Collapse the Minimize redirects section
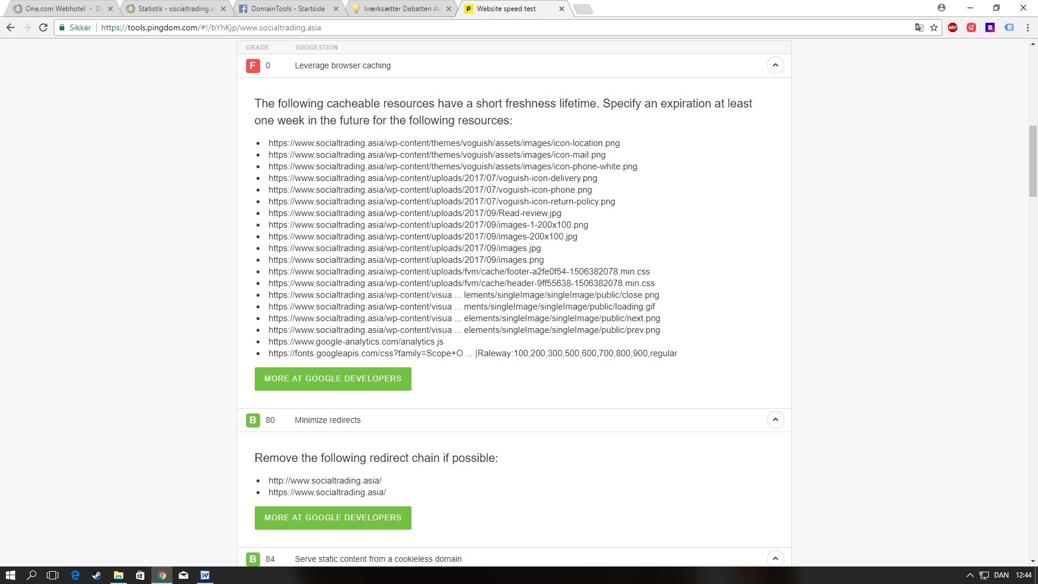The image size is (1038, 584). pos(775,420)
